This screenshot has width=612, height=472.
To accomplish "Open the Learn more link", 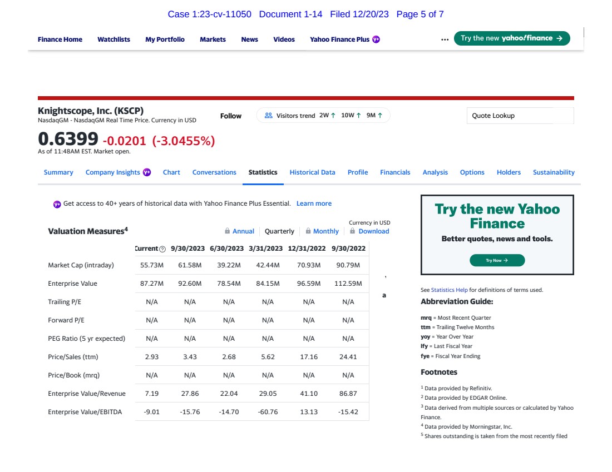I will tap(314, 203).
